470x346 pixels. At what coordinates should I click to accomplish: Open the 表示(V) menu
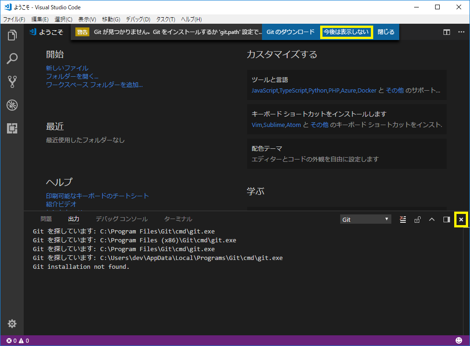click(87, 20)
